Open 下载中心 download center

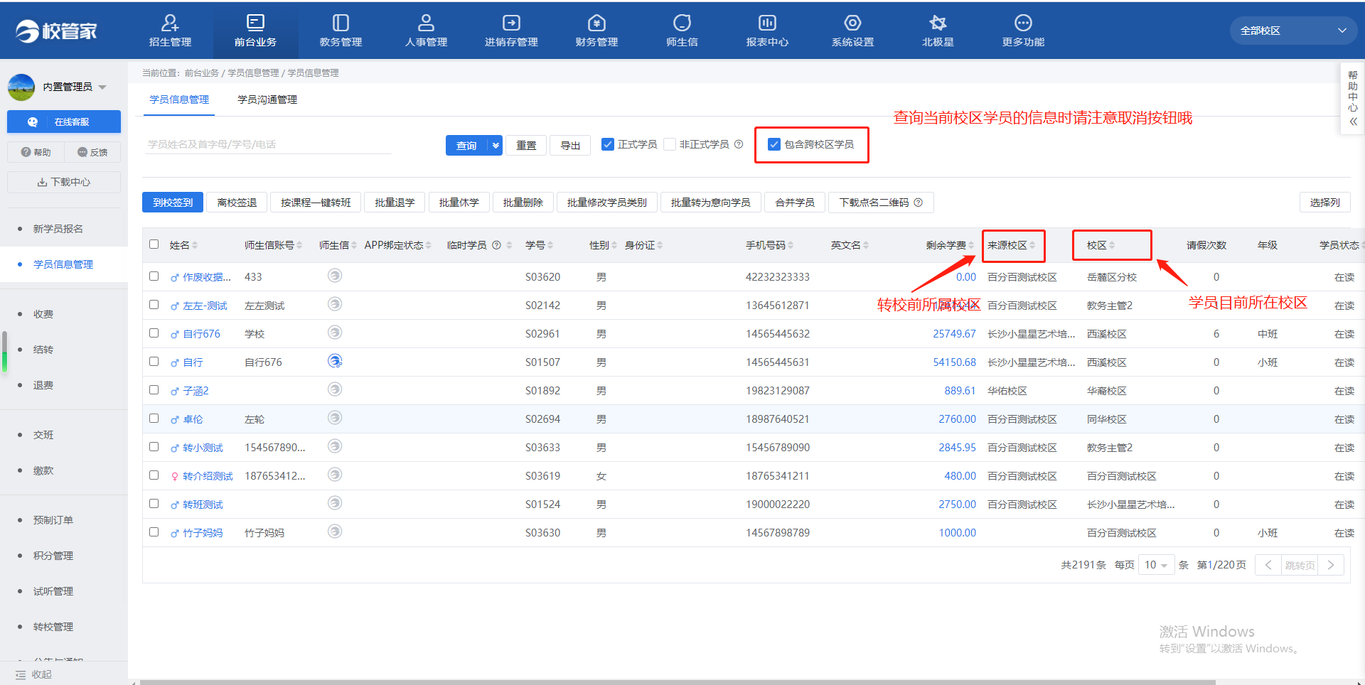[x=64, y=182]
